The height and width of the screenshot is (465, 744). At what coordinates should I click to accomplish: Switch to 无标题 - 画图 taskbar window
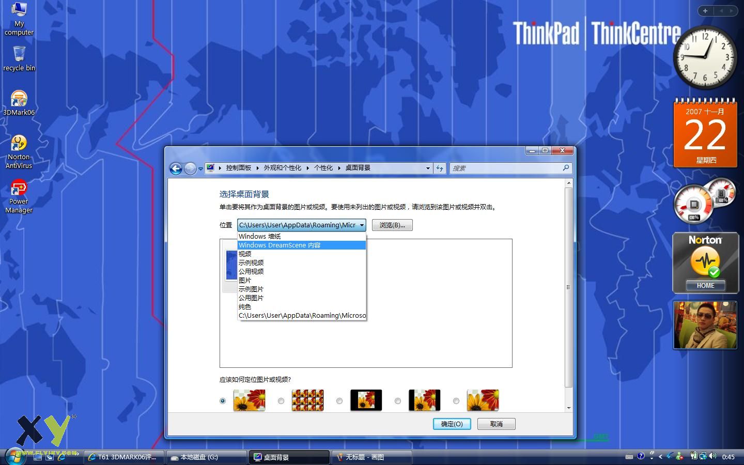pos(372,457)
